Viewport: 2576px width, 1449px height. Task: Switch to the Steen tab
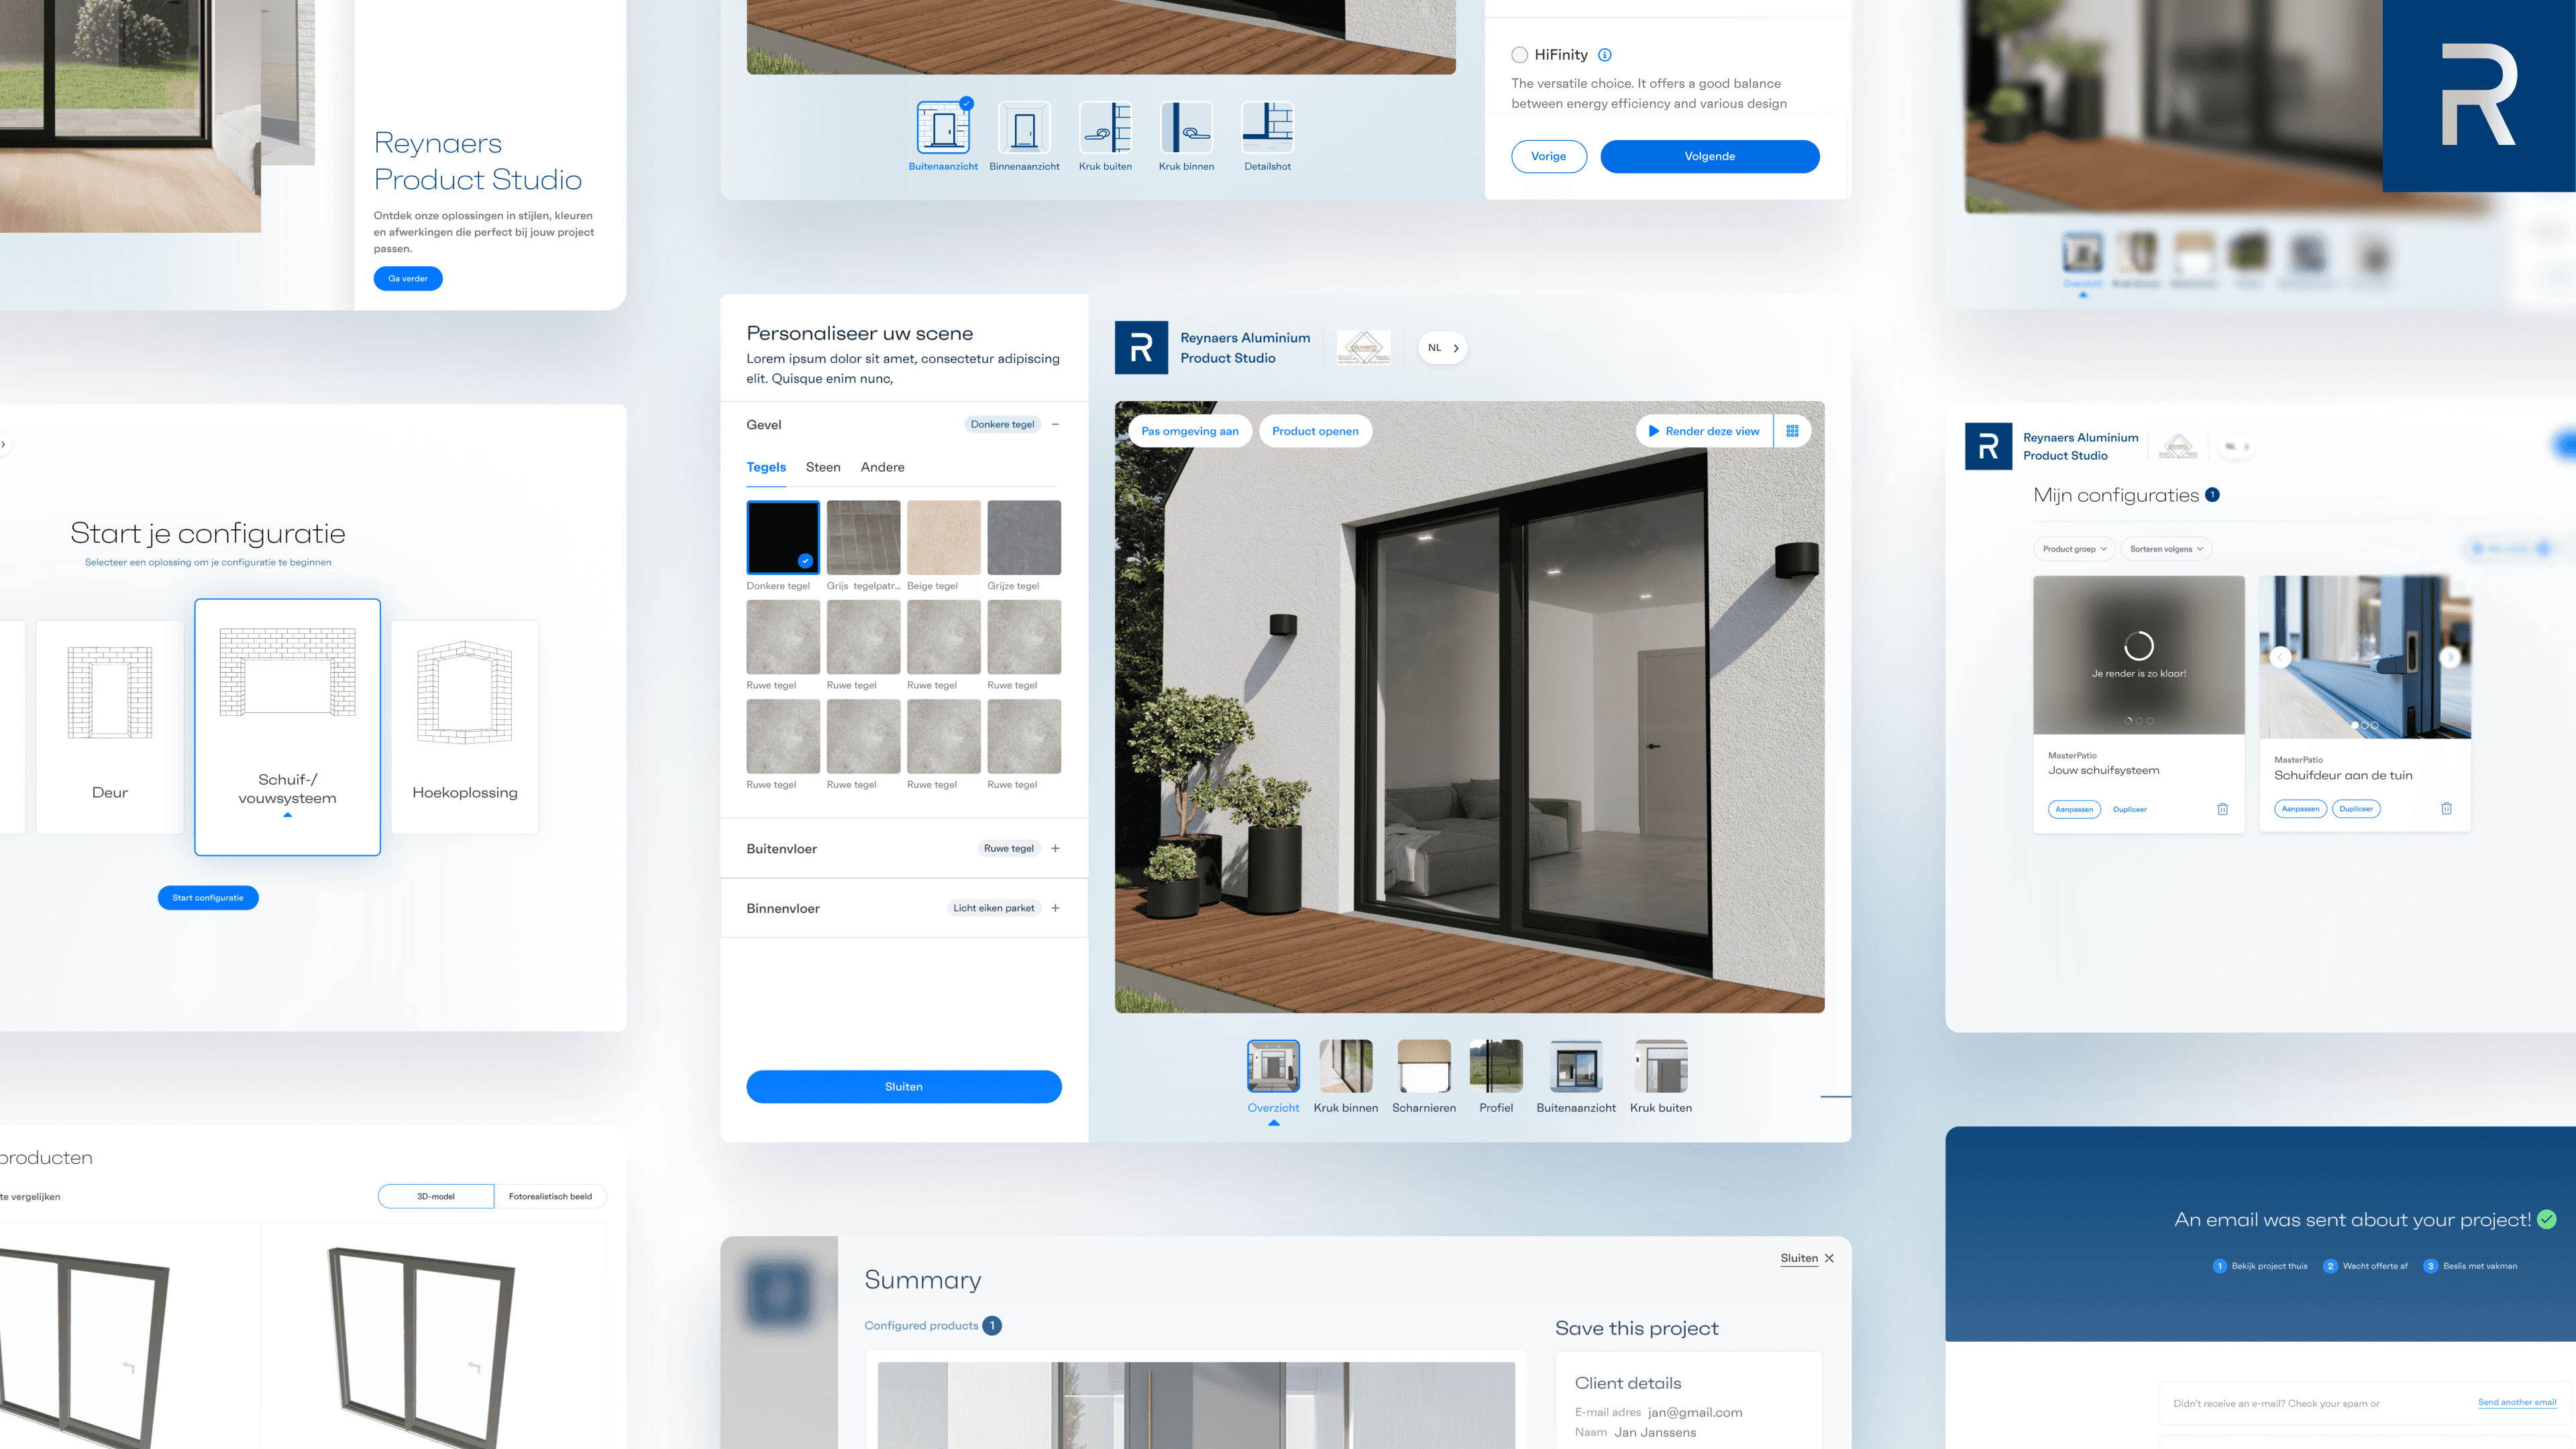823,467
